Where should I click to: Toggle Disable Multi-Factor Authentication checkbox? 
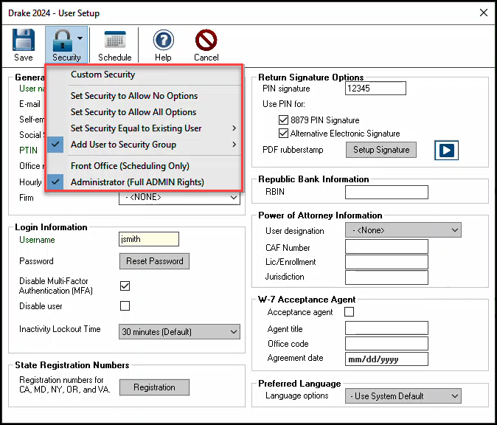click(125, 286)
